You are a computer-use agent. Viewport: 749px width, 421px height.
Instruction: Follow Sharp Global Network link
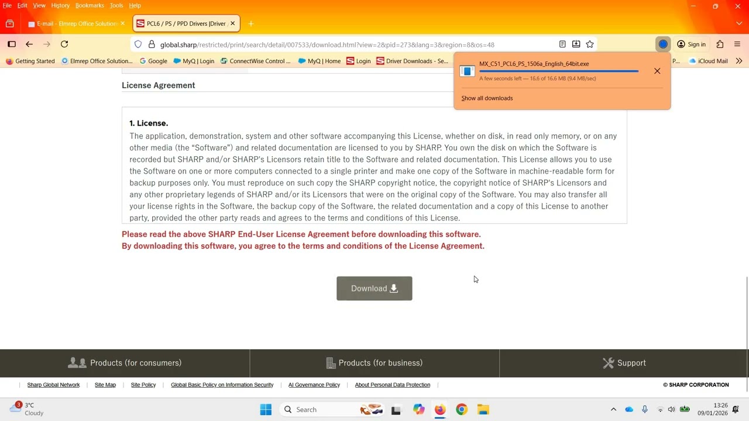[53, 385]
